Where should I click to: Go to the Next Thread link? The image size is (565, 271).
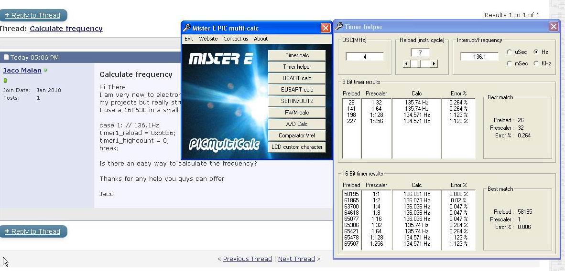tap(296, 259)
